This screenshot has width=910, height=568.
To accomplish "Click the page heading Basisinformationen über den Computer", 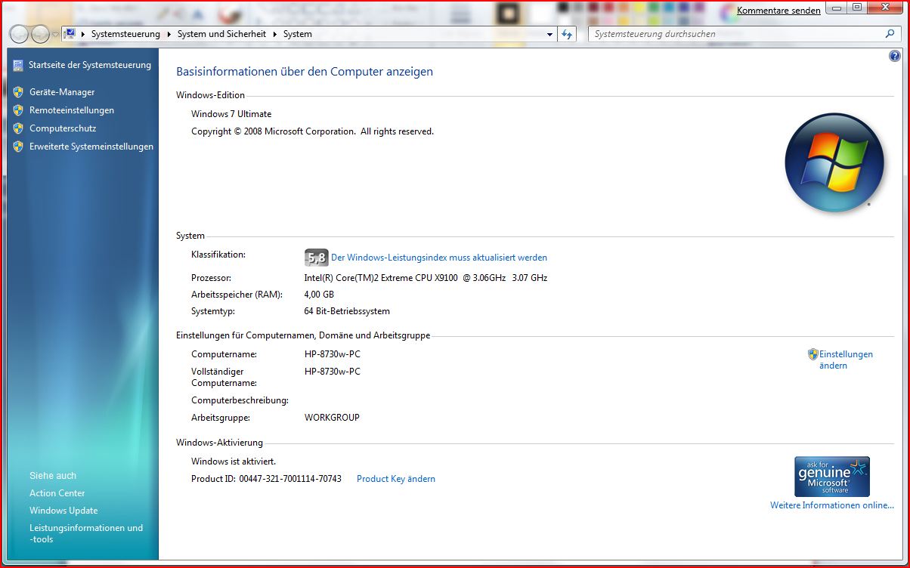I will coord(305,72).
